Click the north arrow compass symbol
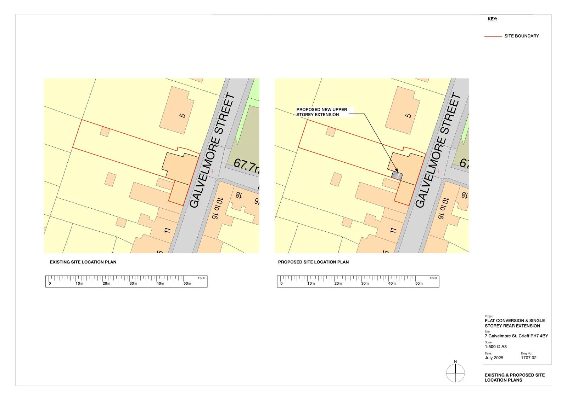The image size is (567, 400). (455, 373)
